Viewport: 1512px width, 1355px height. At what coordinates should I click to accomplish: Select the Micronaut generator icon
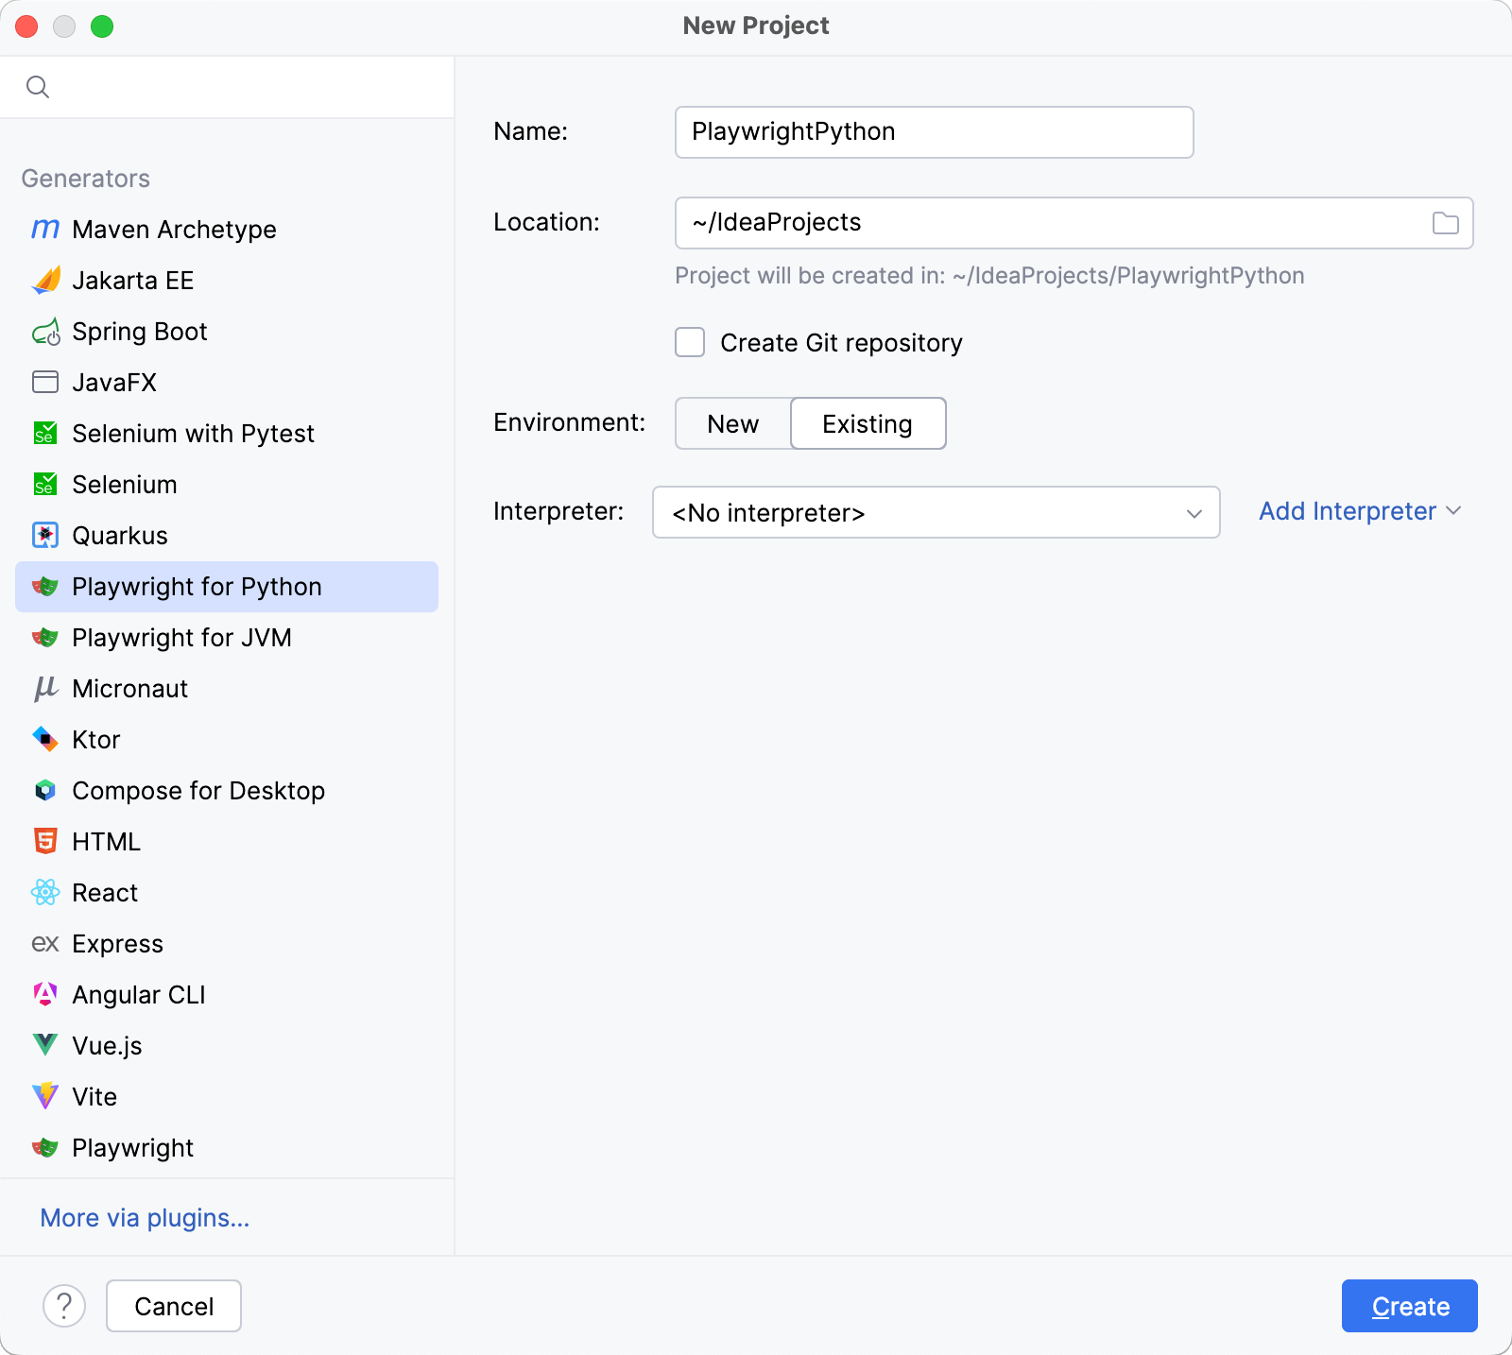pyautogui.click(x=44, y=688)
